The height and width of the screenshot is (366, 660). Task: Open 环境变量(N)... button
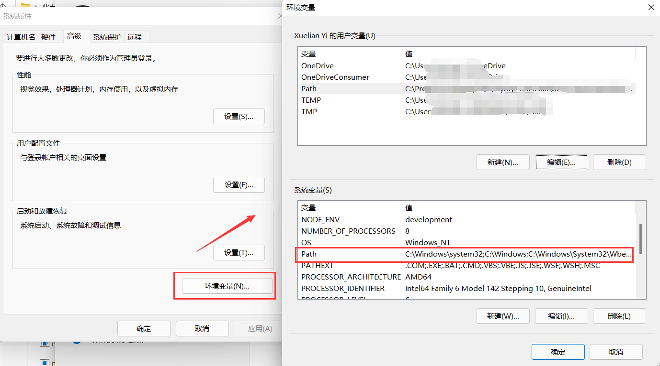(x=227, y=286)
